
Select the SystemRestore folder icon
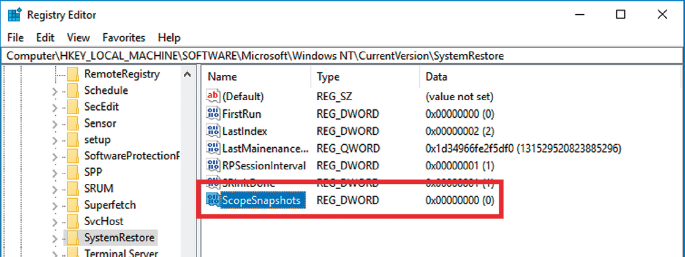(73, 237)
